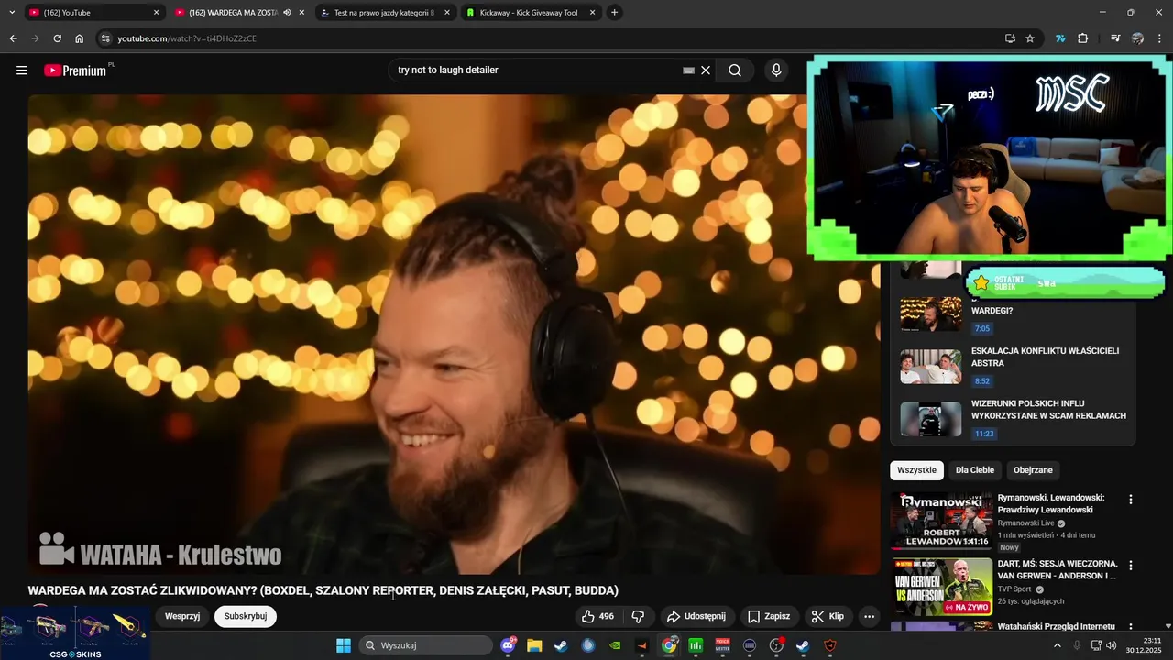Viewport: 1173px width, 660px height.
Task: Open the browser home page
Action: [x=79, y=38]
